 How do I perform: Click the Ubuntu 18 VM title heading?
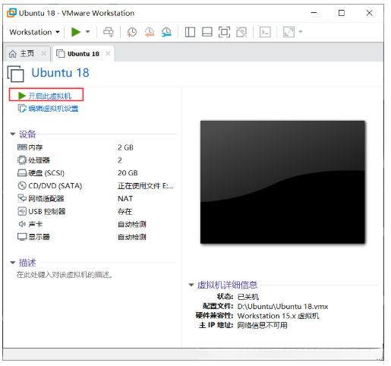click(x=61, y=73)
